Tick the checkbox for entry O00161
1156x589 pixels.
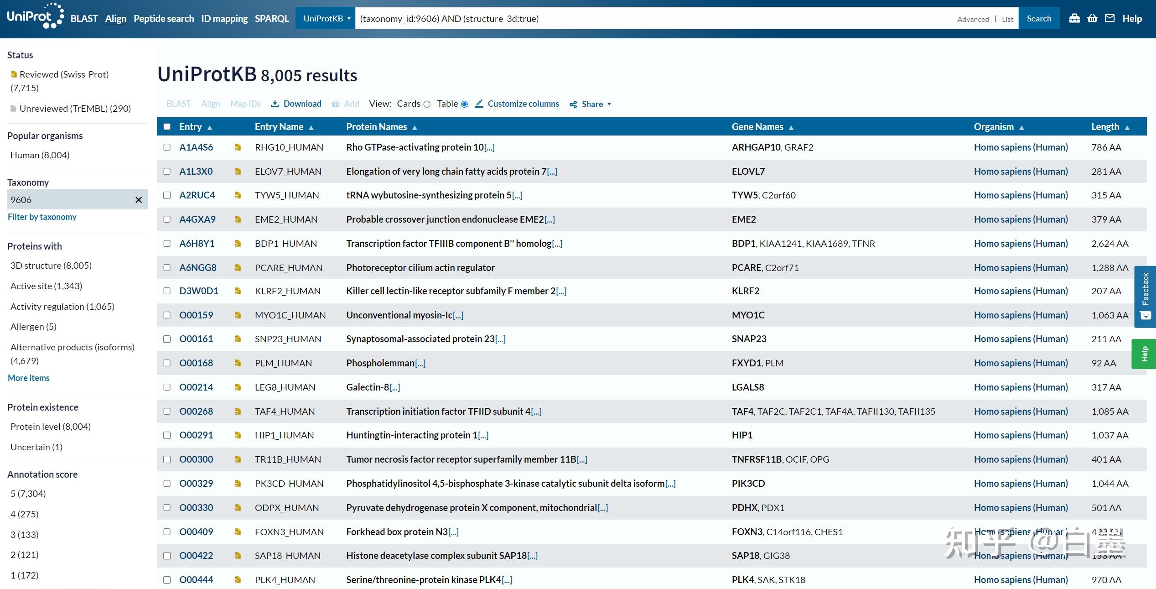pyautogui.click(x=167, y=339)
